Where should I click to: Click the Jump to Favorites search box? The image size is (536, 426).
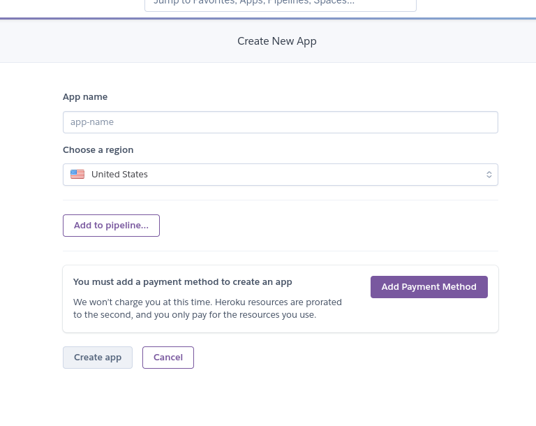[x=280, y=3]
